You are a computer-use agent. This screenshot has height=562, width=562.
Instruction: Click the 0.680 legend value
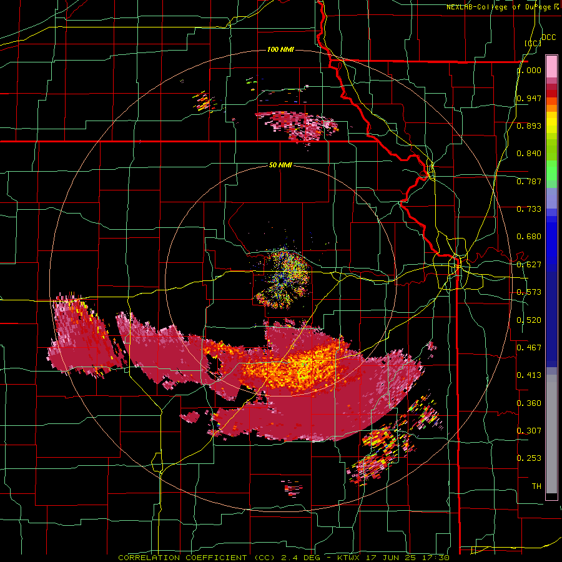[529, 237]
